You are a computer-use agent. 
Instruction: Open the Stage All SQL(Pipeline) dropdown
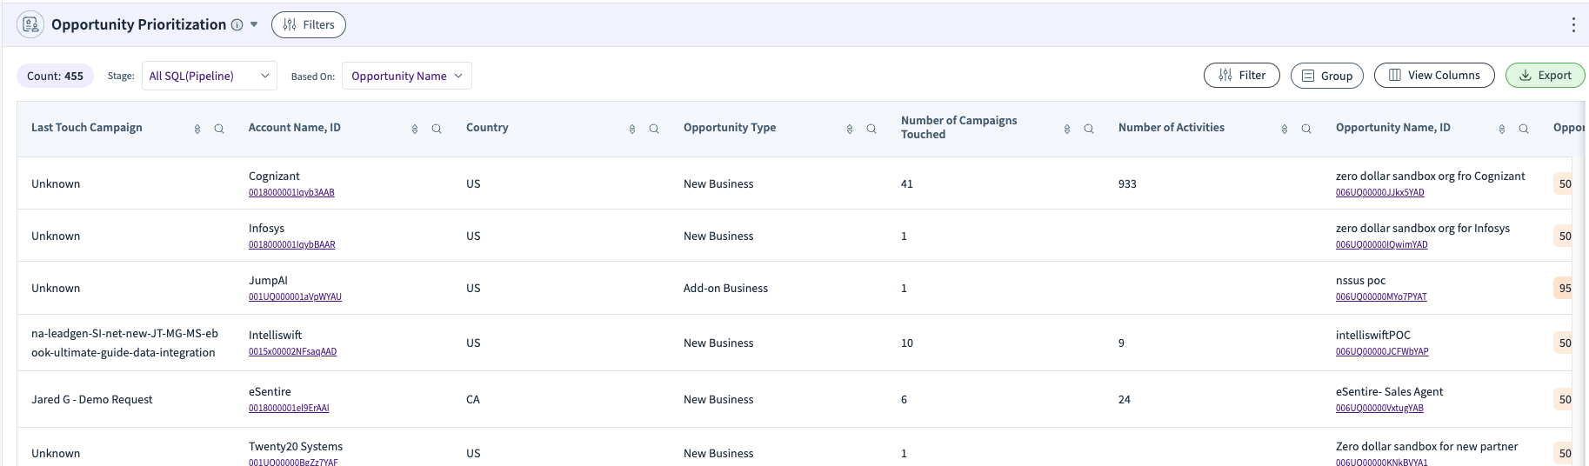click(209, 77)
